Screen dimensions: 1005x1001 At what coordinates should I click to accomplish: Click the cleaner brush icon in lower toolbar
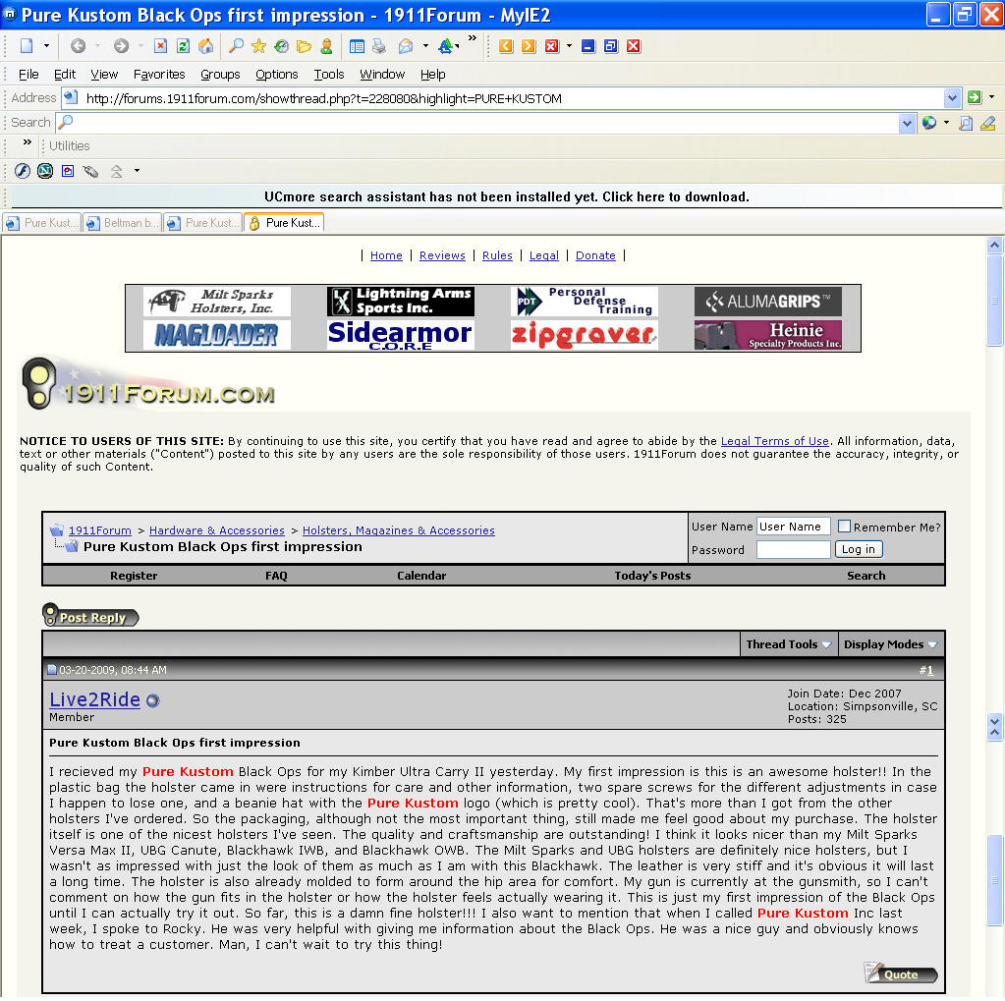[90, 171]
